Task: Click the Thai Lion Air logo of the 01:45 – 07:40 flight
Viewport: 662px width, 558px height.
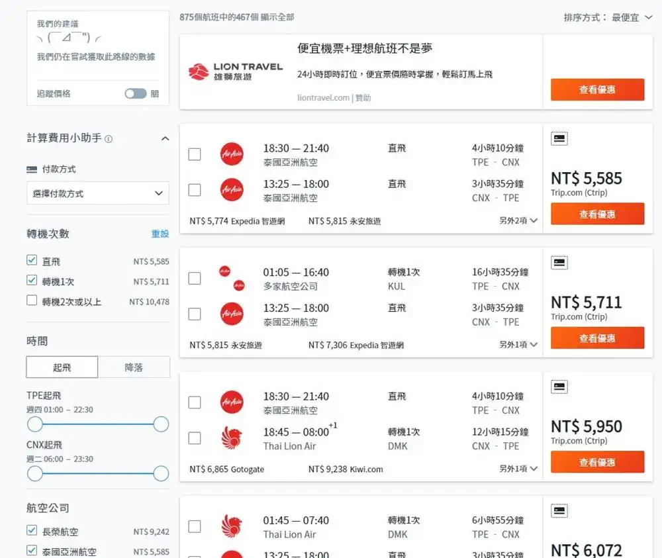Action: click(232, 526)
